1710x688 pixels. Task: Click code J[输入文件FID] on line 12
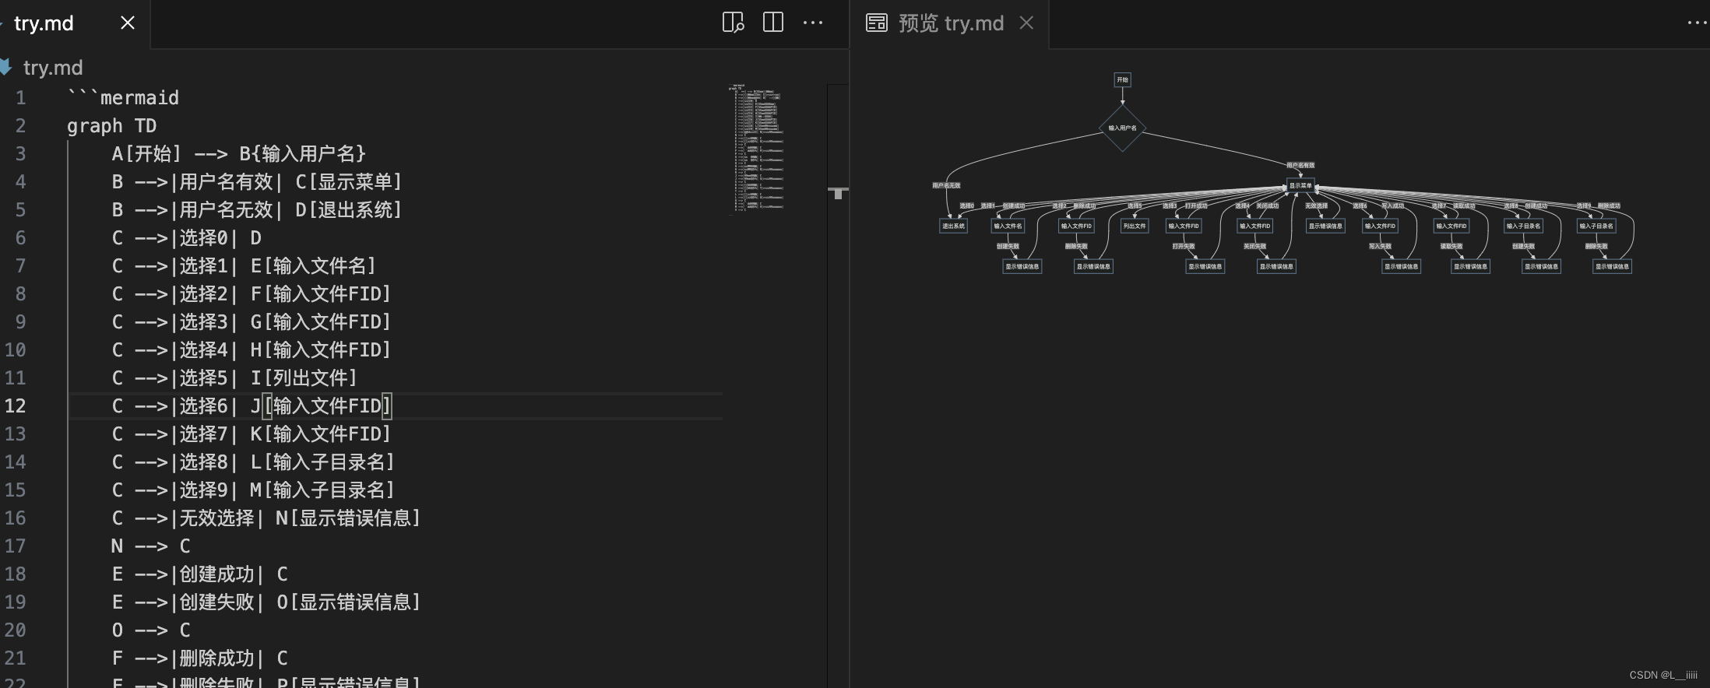pyautogui.click(x=321, y=405)
